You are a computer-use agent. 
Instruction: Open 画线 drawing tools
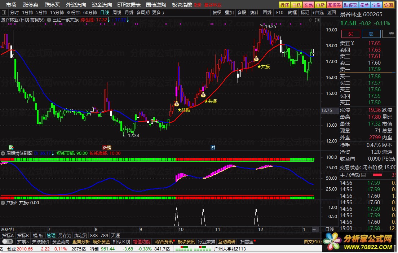[267, 12]
